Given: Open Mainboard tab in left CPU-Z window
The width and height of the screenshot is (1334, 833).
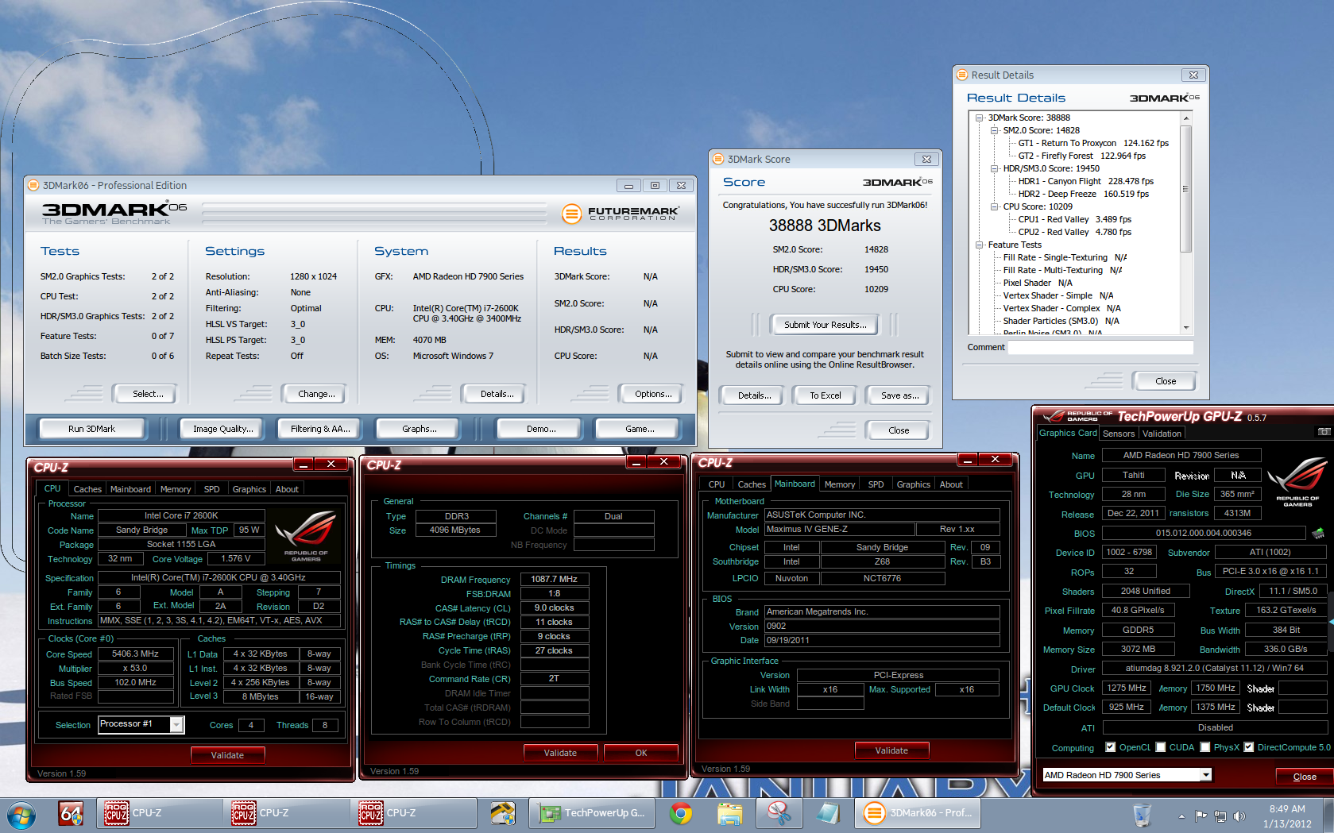Looking at the screenshot, I should point(130,489).
